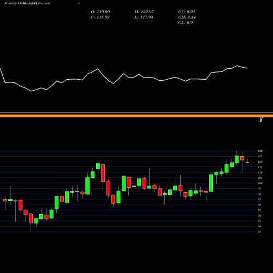Click the high value "H: 122.97"
This screenshot has height=273, width=273.
click(144, 12)
